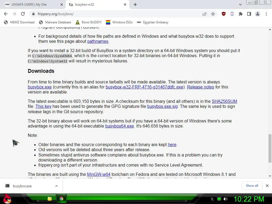Screen dimensions: 272x204
Task: Open the Windows ISOs bookmark
Action: click(x=119, y=22)
